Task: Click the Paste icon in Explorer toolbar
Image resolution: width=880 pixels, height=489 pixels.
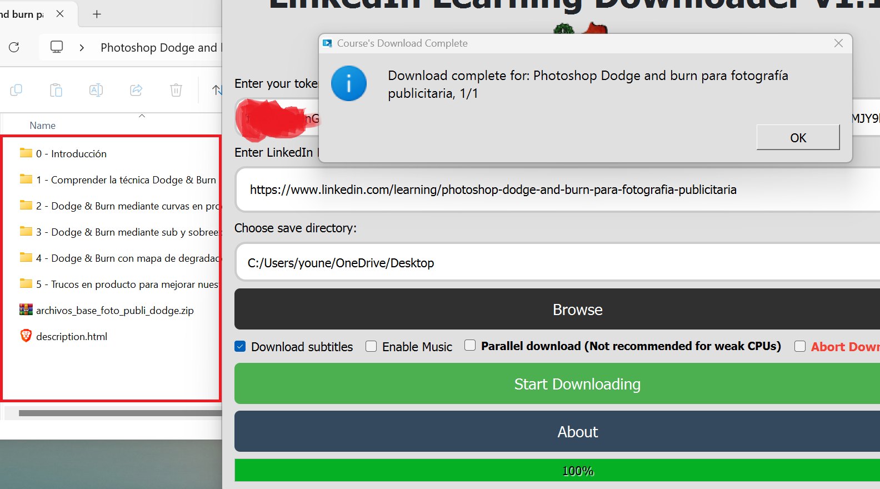Action: 56,89
